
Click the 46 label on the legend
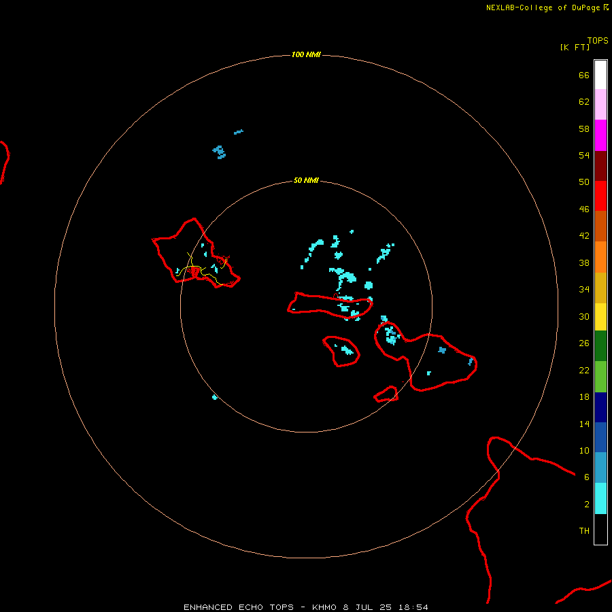click(584, 209)
